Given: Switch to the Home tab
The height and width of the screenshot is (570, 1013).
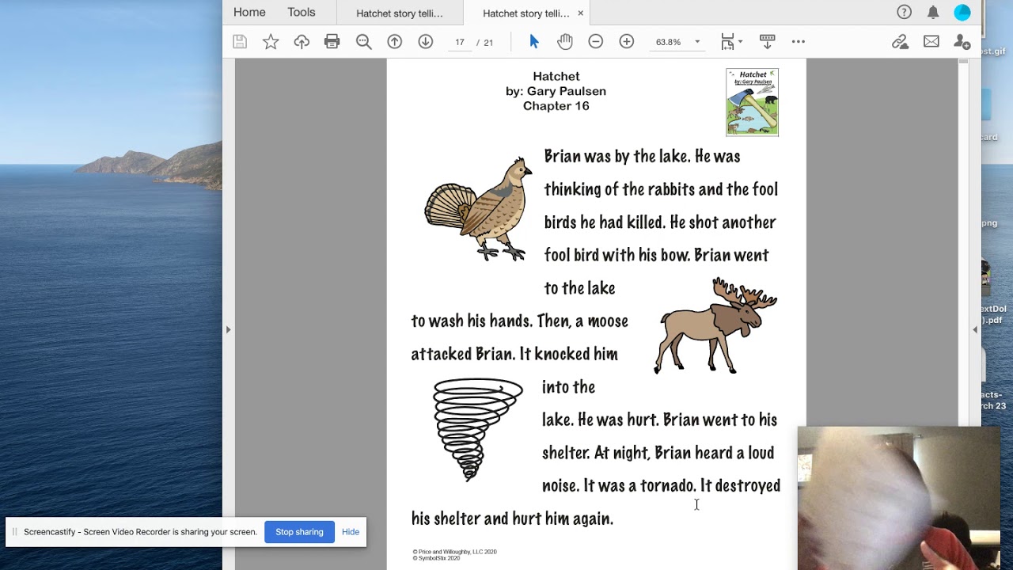Looking at the screenshot, I should coord(249,12).
